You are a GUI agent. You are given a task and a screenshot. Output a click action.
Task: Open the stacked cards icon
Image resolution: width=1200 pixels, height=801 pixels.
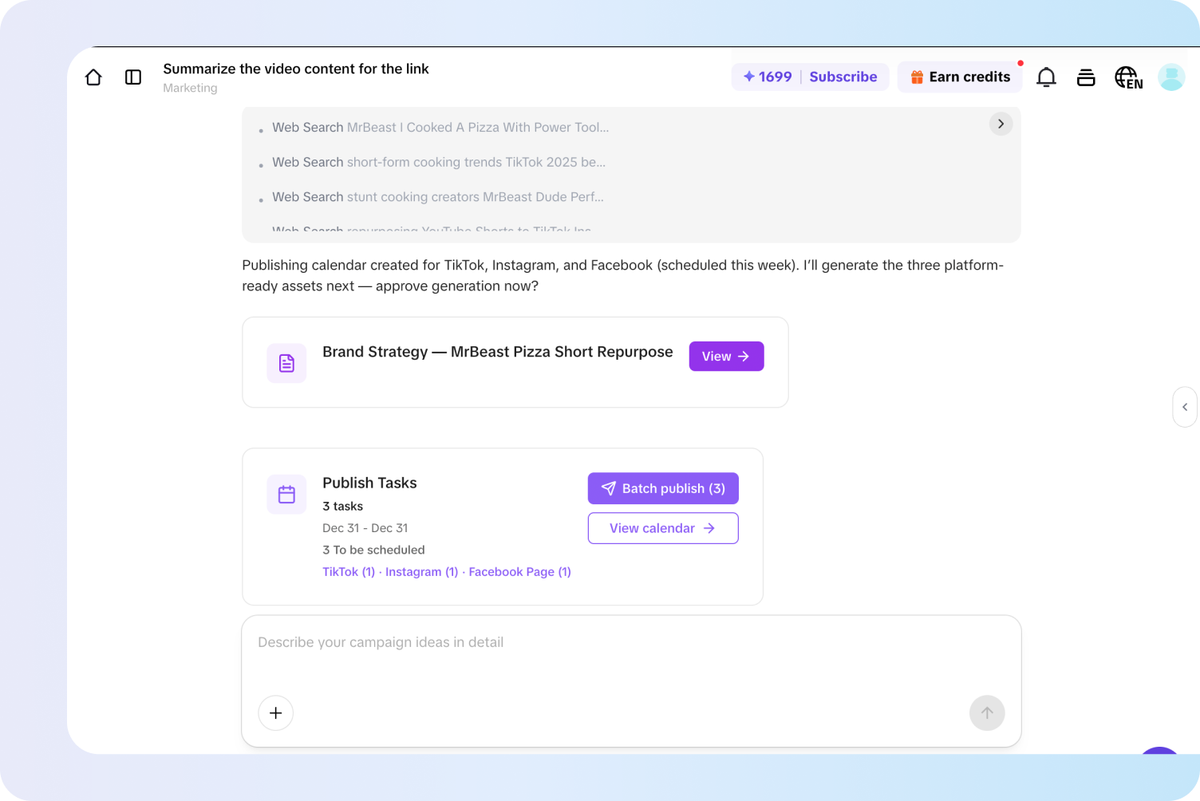coord(1086,77)
